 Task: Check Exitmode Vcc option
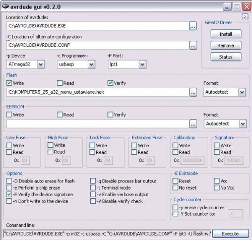217,181
